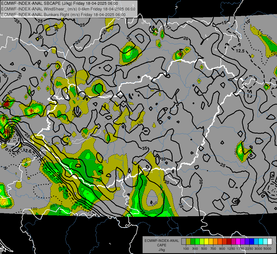Select the grey legend swatch
The width and height of the screenshot is (277, 254).
184,241
